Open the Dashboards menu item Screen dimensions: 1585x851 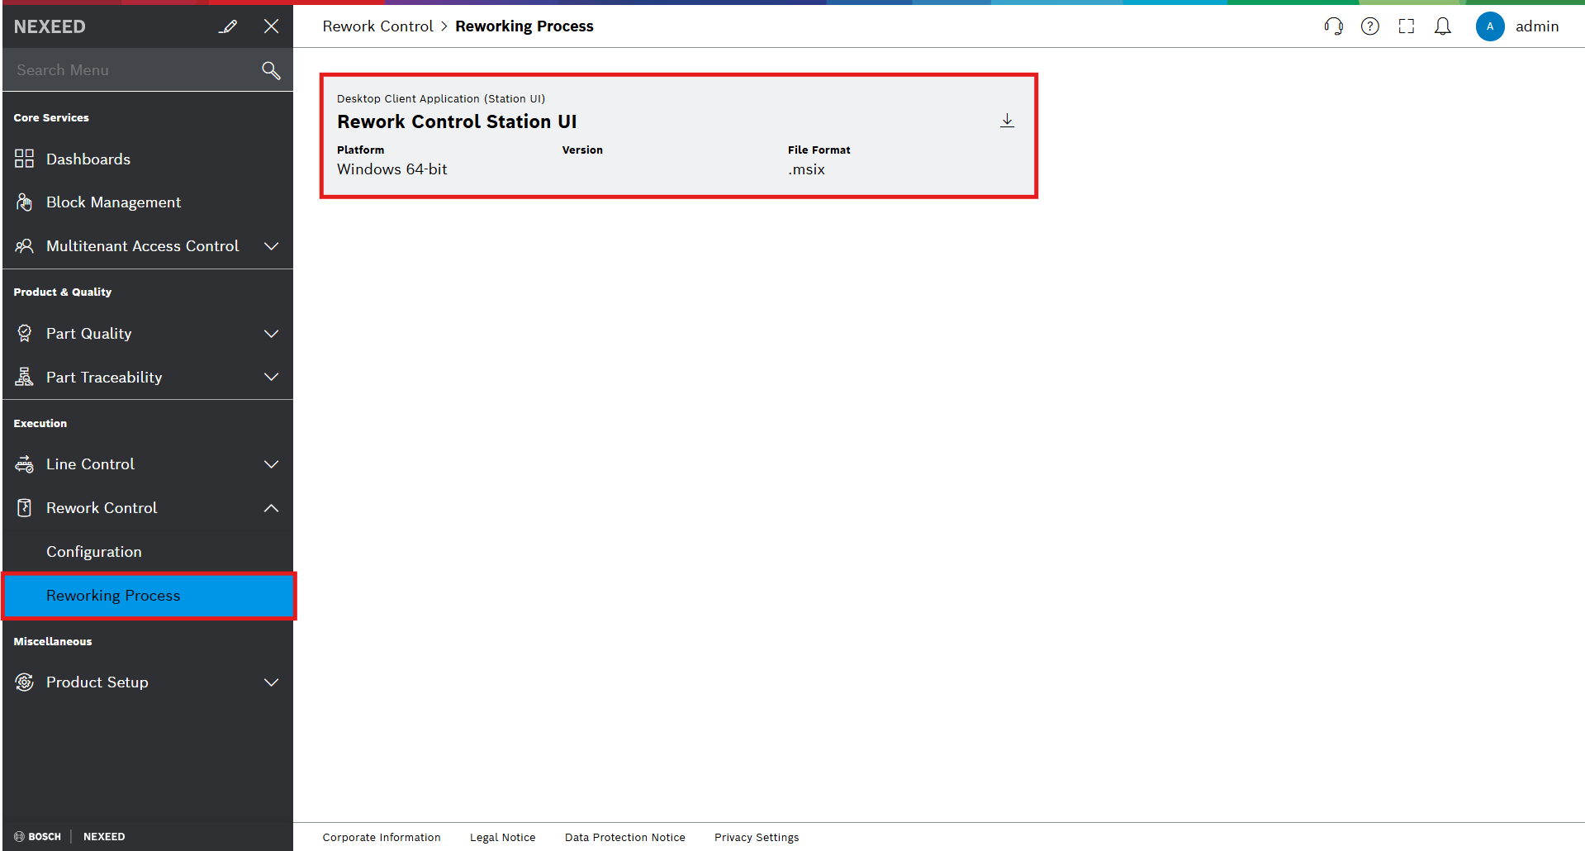click(88, 159)
